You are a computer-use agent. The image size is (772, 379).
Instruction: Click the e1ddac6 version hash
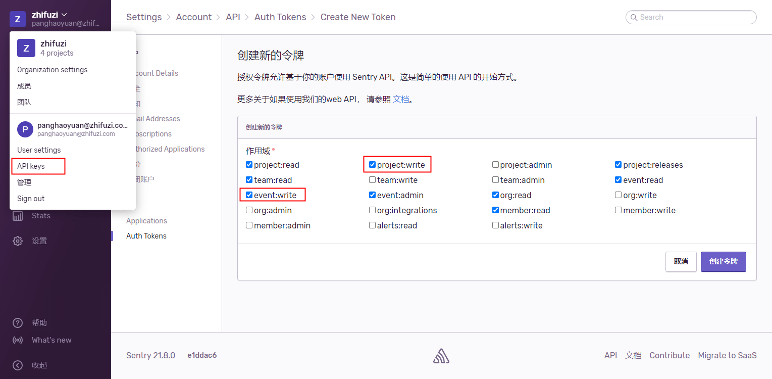coord(202,356)
